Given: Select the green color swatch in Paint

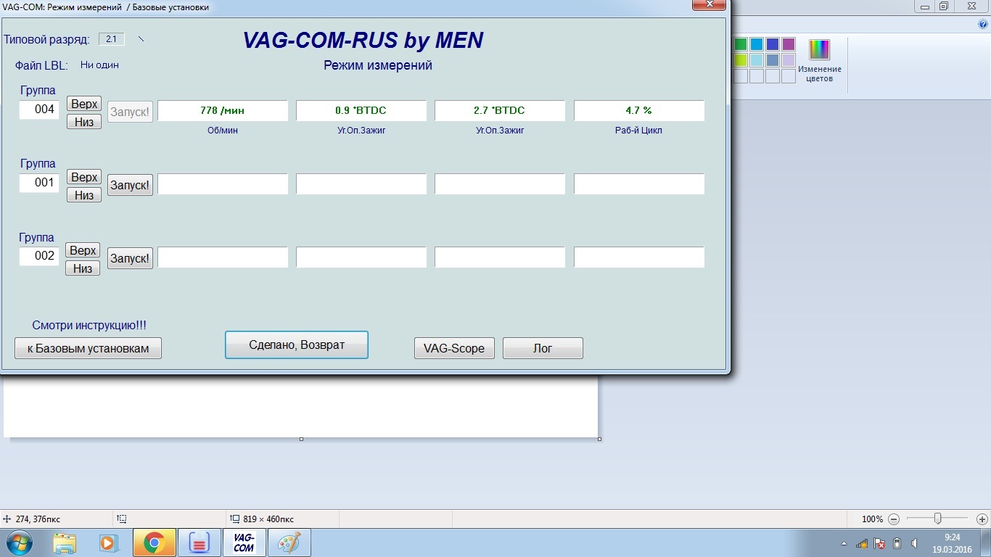Looking at the screenshot, I should (x=741, y=44).
